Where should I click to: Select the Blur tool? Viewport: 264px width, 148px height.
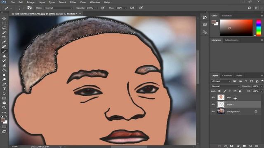point(4,75)
